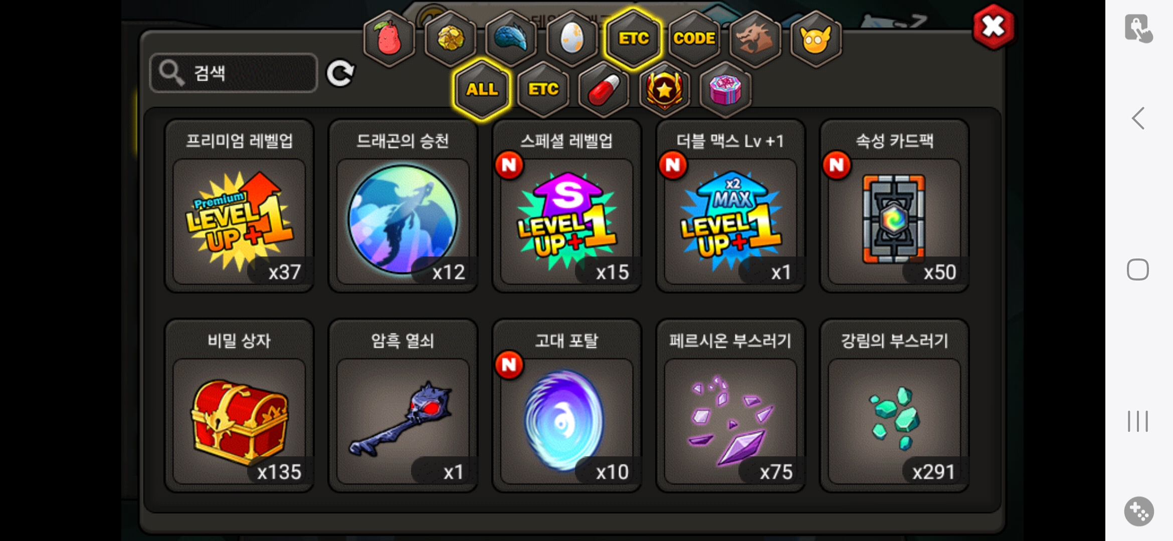Pick the 비밀 상자 treasure chest
This screenshot has height=541, width=1173.
pos(239,406)
